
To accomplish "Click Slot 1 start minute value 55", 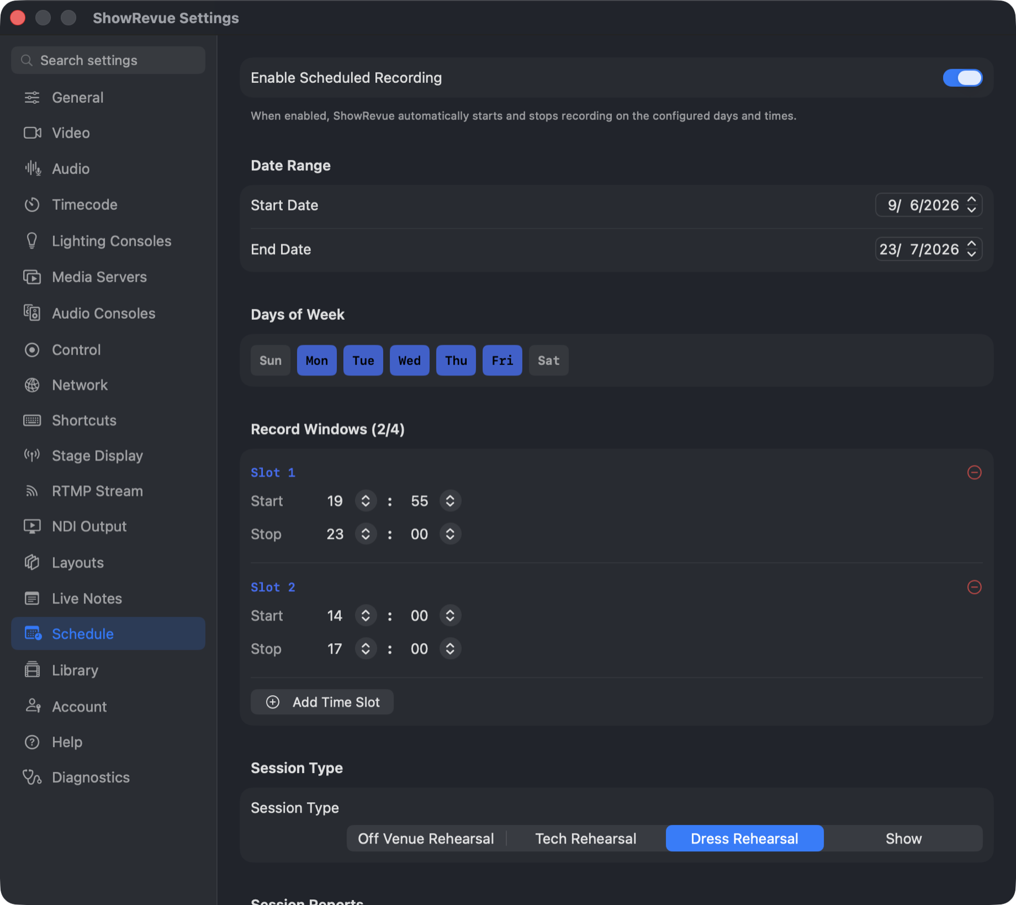I will click(419, 501).
